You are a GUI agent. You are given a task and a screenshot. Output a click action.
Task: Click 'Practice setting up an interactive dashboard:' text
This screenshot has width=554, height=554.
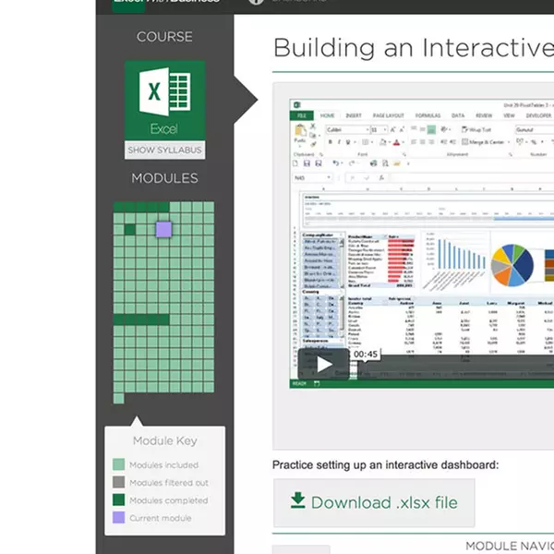tap(385, 465)
